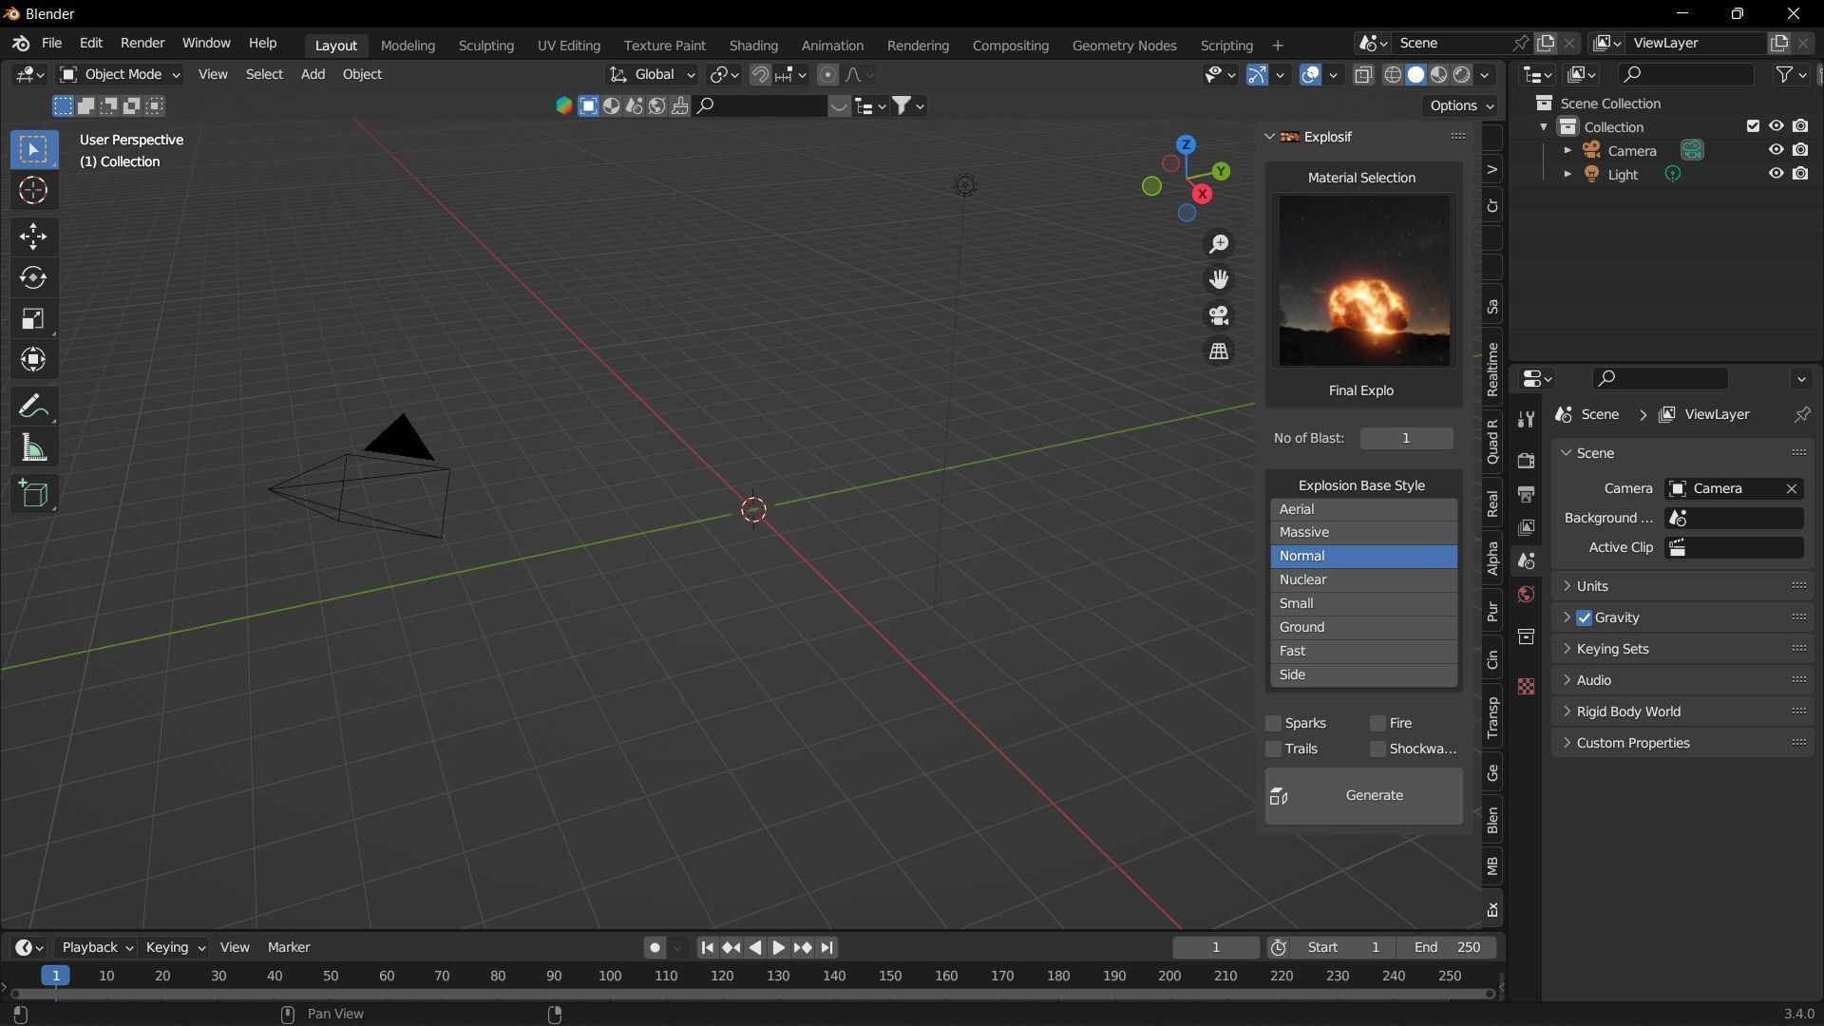Screen dimensions: 1824x1026
Task: Hide the Light in viewport
Action: (1776, 174)
